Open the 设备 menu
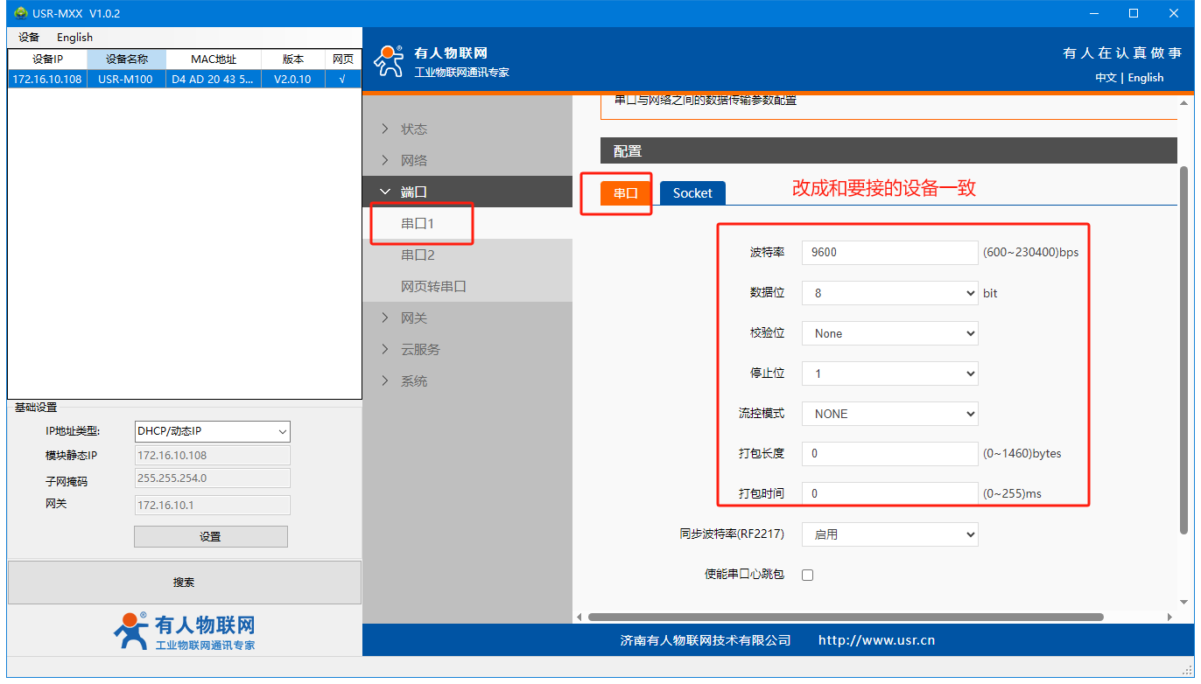Screen dimensions: 1201x684 [x=29, y=38]
